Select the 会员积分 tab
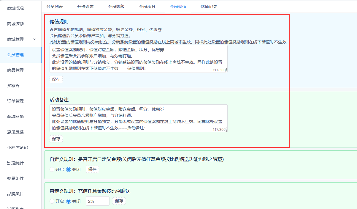The image size is (357, 209). [147, 7]
